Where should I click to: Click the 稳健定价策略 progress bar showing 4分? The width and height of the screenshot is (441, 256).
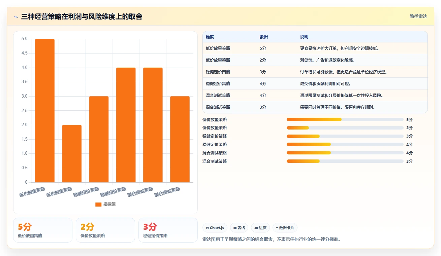[345, 145]
